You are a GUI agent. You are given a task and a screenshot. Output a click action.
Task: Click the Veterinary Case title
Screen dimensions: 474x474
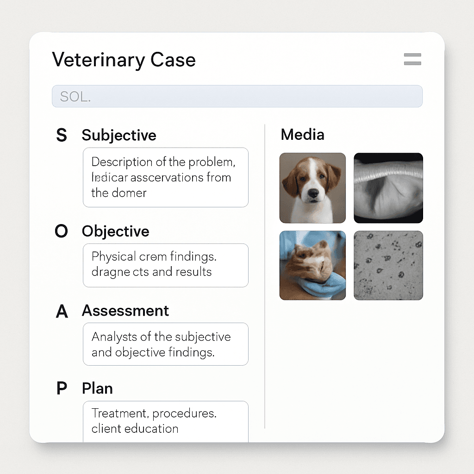tap(123, 60)
